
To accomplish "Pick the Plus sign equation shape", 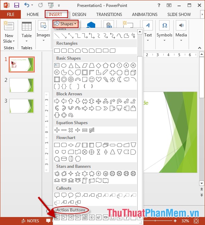I will (x=57, y=130).
